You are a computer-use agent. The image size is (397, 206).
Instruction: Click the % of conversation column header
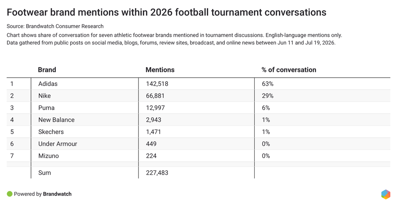click(289, 70)
